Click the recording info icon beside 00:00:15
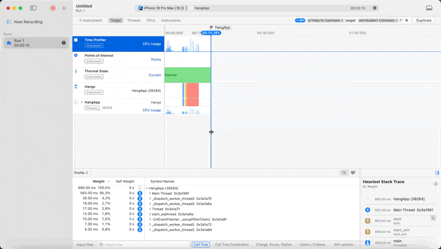 tap(375, 8)
